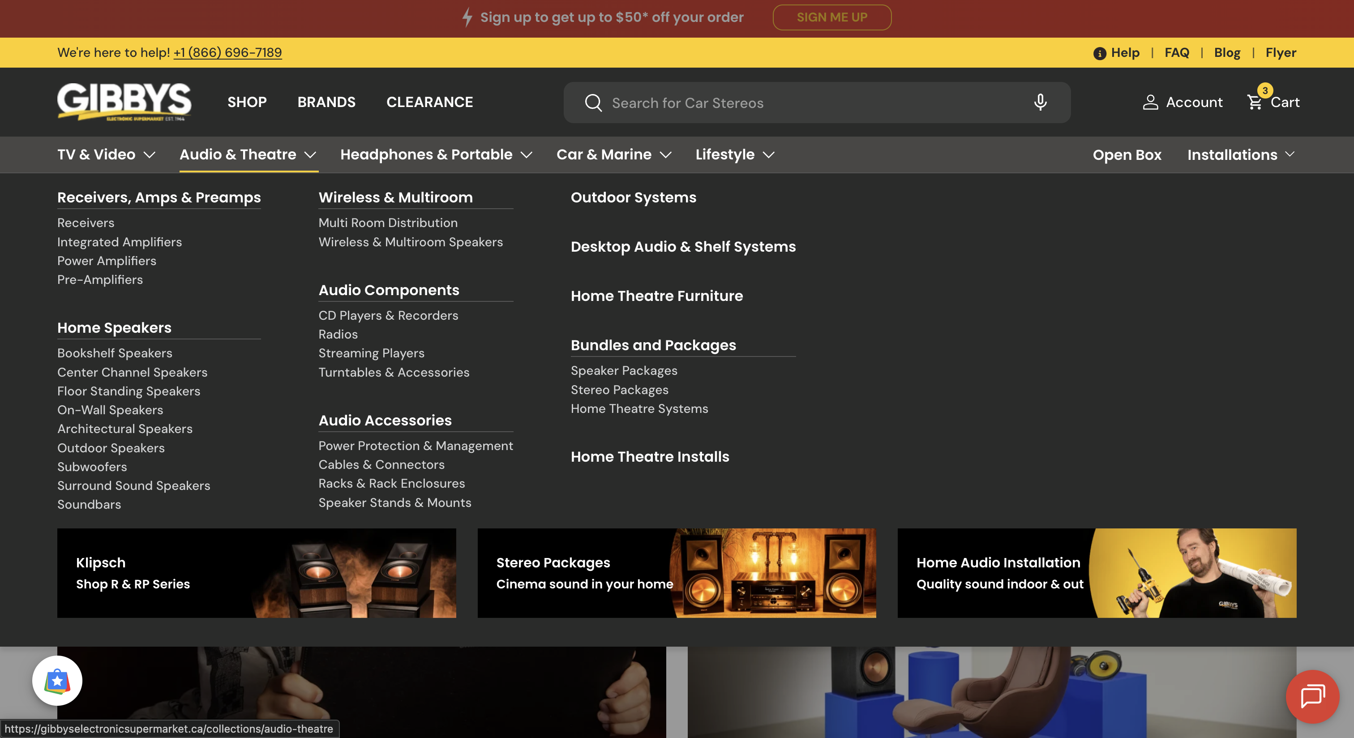Click the Help info icon
Image resolution: width=1354 pixels, height=738 pixels.
click(1100, 53)
